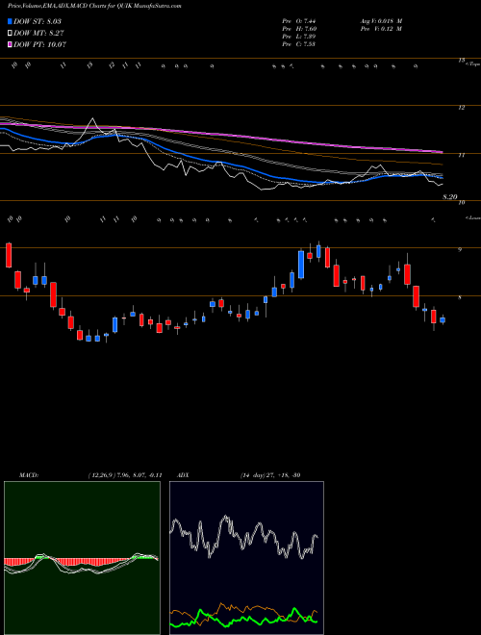
Task: Select the 'DOW PT: 10.07' label
Action: coord(39,44)
